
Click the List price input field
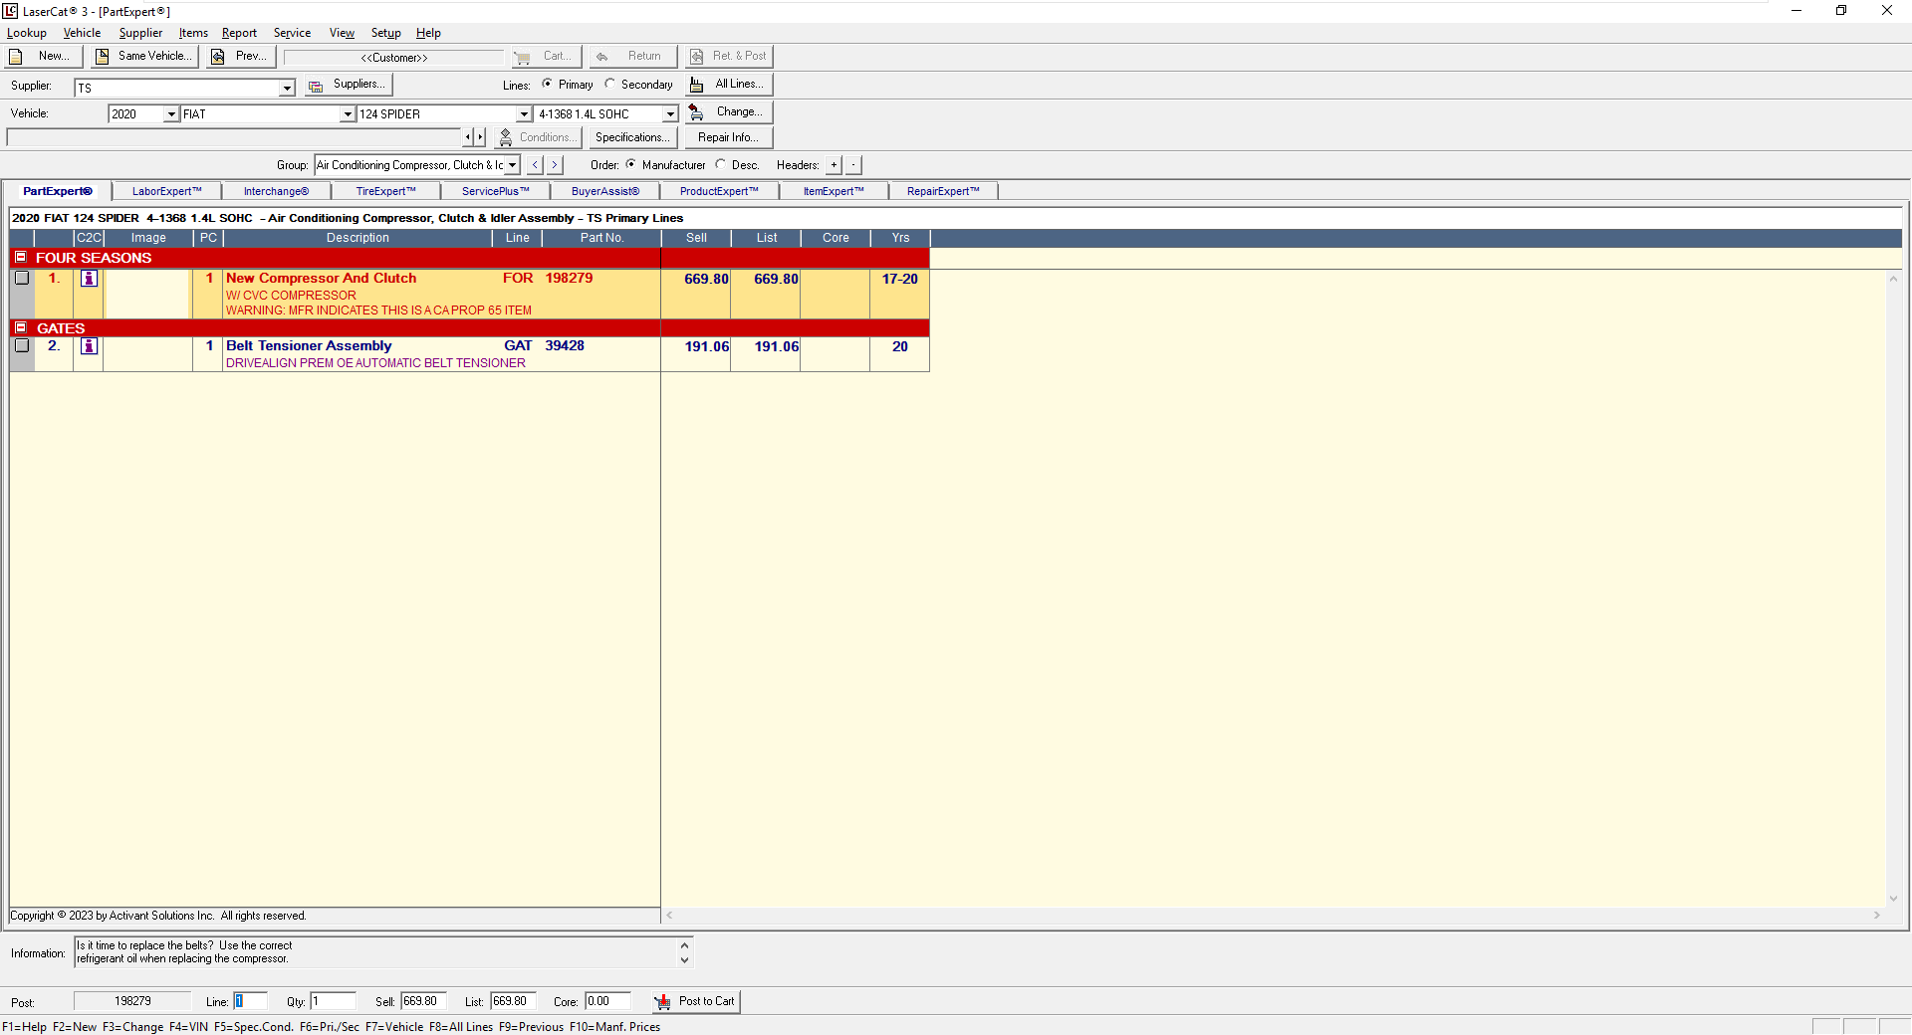pyautogui.click(x=513, y=1001)
